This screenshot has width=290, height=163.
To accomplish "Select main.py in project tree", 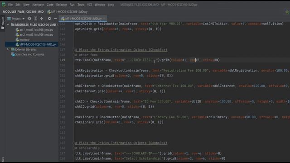I will [x=24, y=39].
